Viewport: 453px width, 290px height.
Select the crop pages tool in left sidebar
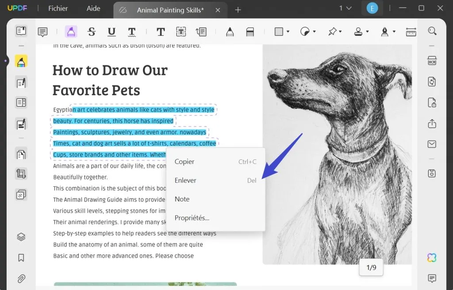21,173
